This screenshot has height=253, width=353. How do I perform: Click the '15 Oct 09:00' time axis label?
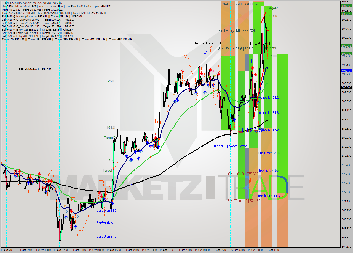coord(237,250)
